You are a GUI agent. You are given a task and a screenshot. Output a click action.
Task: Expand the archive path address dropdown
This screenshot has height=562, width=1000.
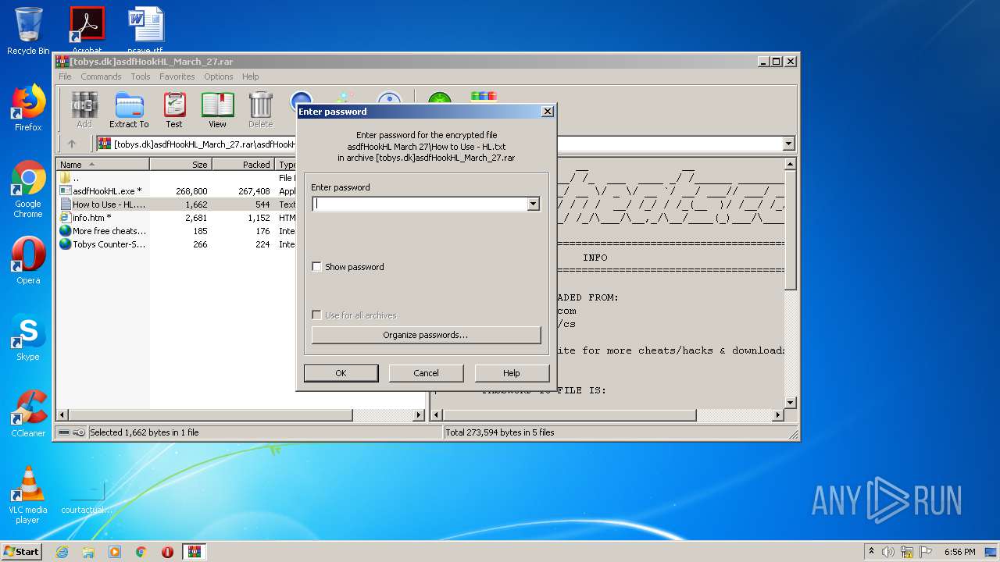pyautogui.click(x=788, y=144)
